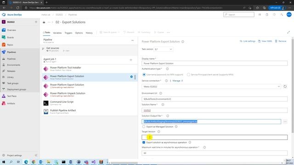Focus the Environment Url field

coord(215,99)
